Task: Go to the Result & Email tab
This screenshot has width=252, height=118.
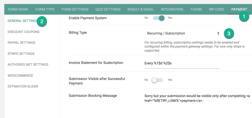Action: (141, 9)
